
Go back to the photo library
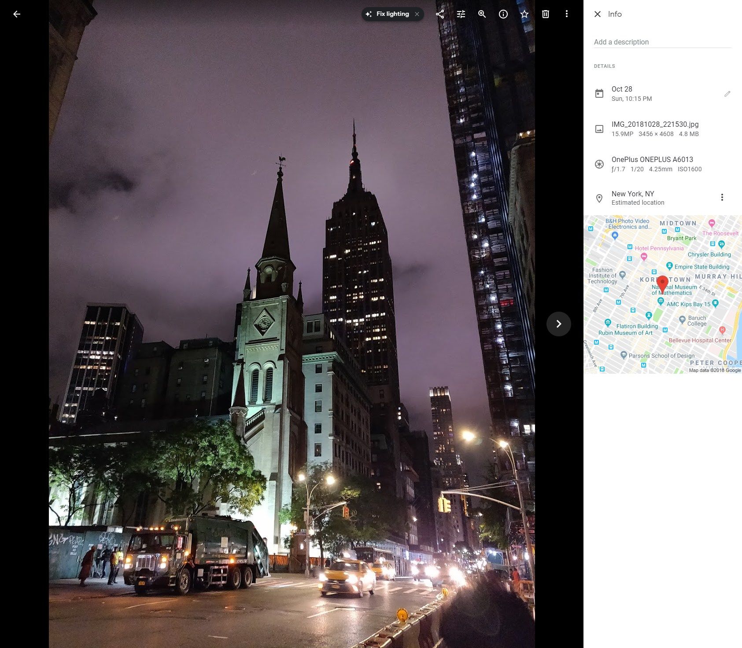click(17, 14)
